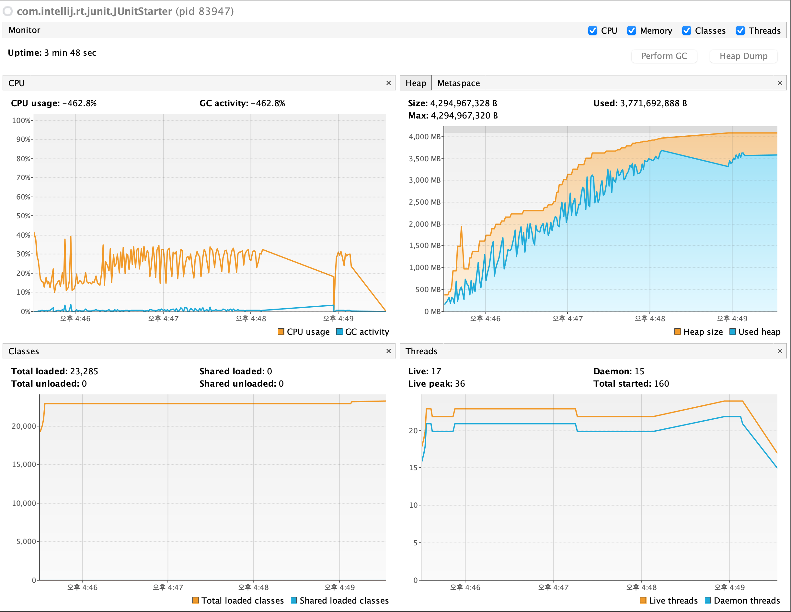Click the 4:47 time marker on Classes chart
This screenshot has height=612, width=791.
point(168,587)
